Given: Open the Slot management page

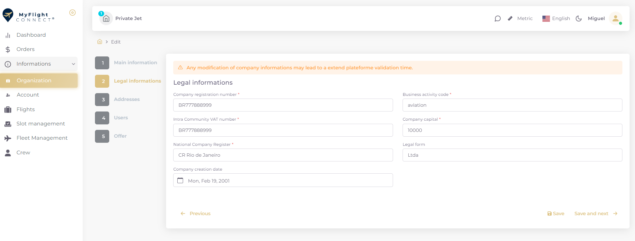Looking at the screenshot, I should click(x=40, y=124).
